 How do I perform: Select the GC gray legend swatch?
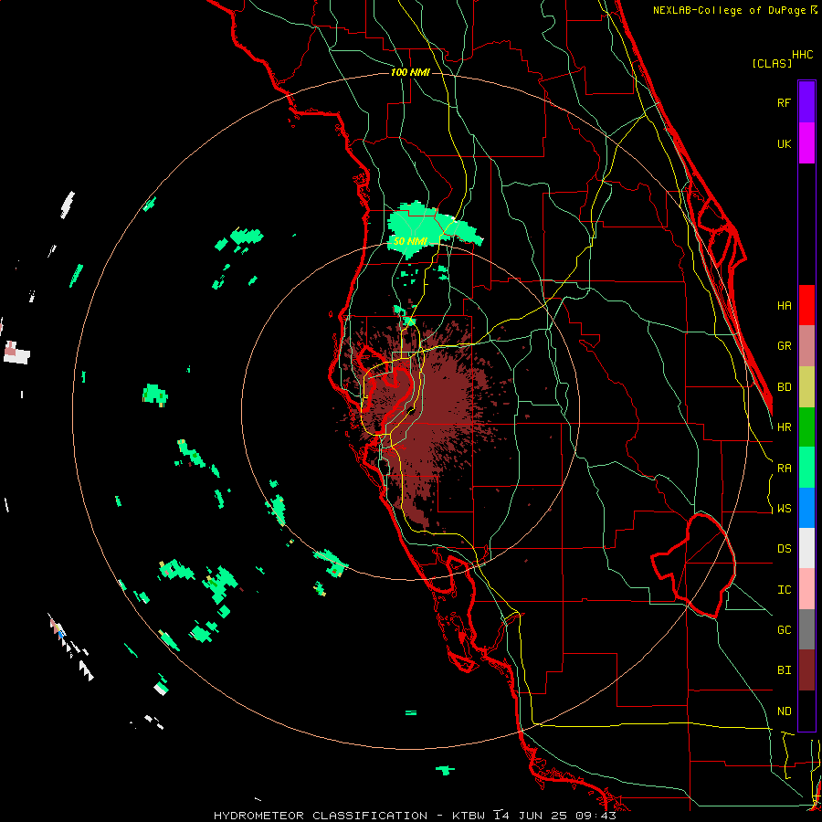pyautogui.click(x=806, y=629)
